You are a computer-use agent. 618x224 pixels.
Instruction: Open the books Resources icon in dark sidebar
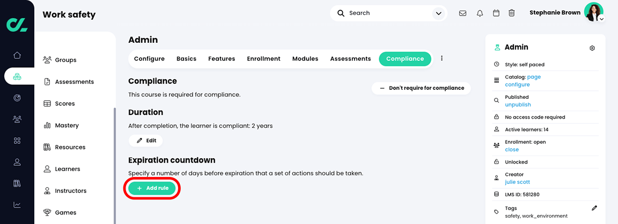pos(17,183)
